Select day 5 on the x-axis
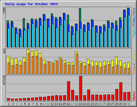The height and width of the screenshot is (107, 137). [25, 104]
